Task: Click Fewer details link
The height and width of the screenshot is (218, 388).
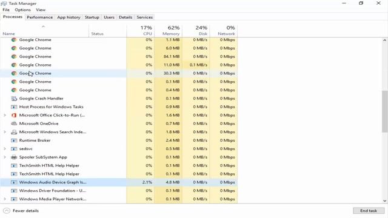Action: (25, 211)
